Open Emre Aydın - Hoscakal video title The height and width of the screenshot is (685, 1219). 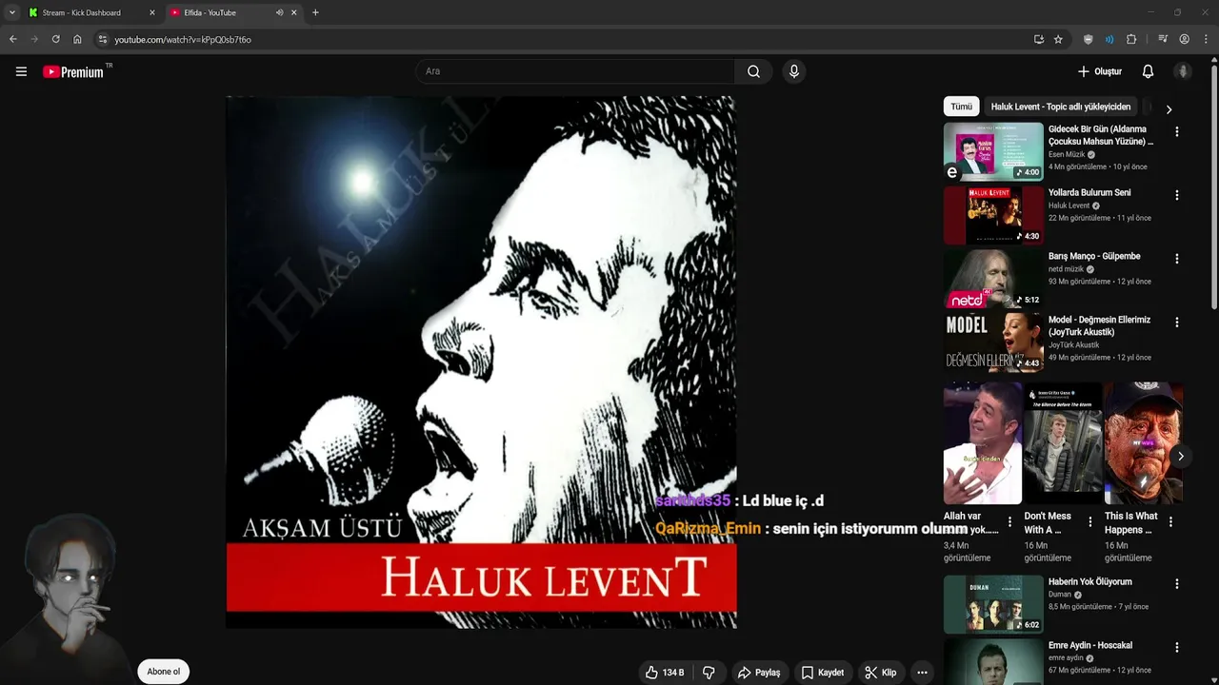[1090, 645]
